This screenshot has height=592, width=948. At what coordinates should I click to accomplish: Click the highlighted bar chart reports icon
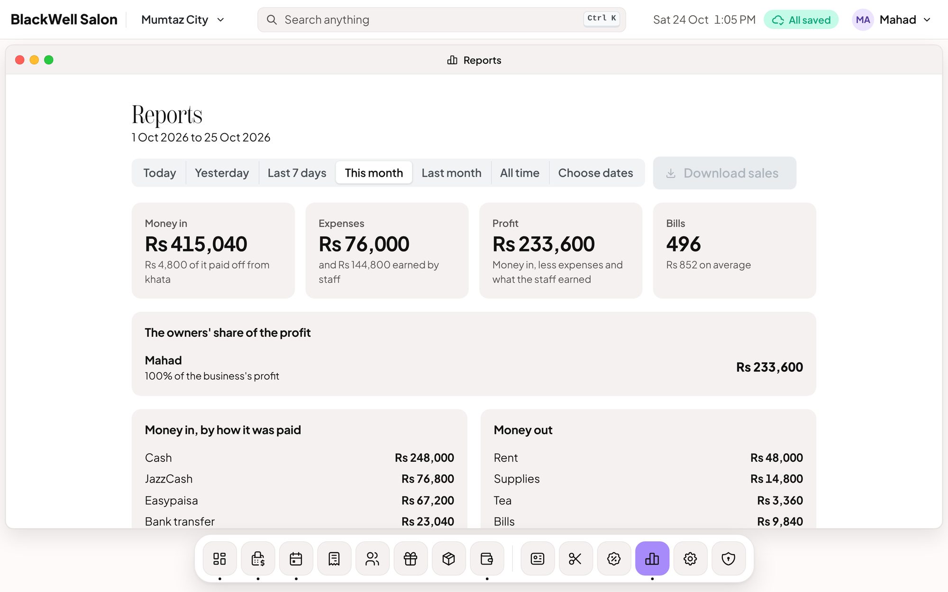(652, 558)
